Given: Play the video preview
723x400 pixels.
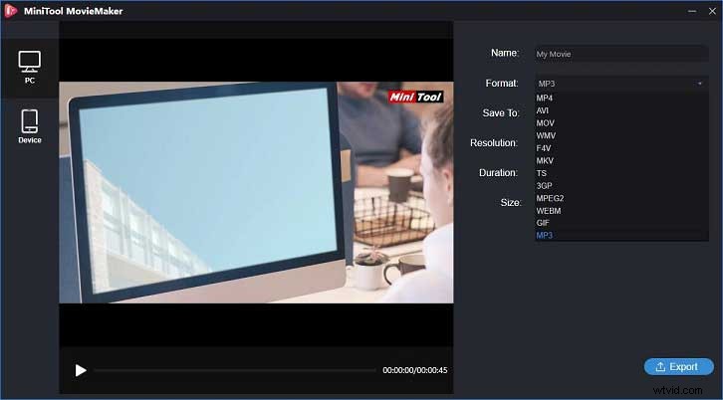Looking at the screenshot, I should pos(81,370).
